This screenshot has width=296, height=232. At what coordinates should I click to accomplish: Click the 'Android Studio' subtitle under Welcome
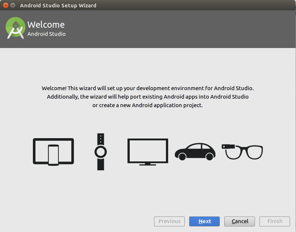click(47, 34)
